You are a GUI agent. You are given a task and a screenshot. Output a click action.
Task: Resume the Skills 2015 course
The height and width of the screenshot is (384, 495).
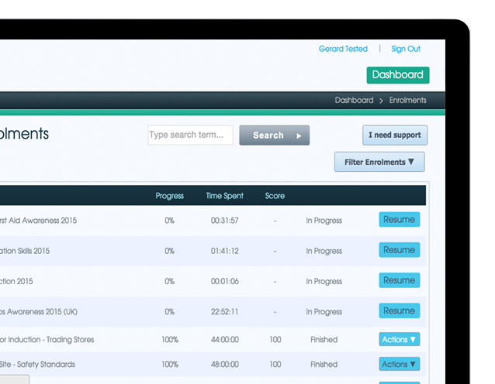point(399,250)
